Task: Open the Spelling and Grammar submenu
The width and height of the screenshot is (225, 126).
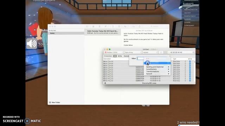Action: pos(157,67)
